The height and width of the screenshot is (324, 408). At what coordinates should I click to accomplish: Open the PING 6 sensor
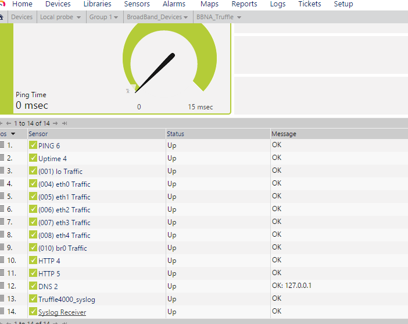pyautogui.click(x=49, y=145)
